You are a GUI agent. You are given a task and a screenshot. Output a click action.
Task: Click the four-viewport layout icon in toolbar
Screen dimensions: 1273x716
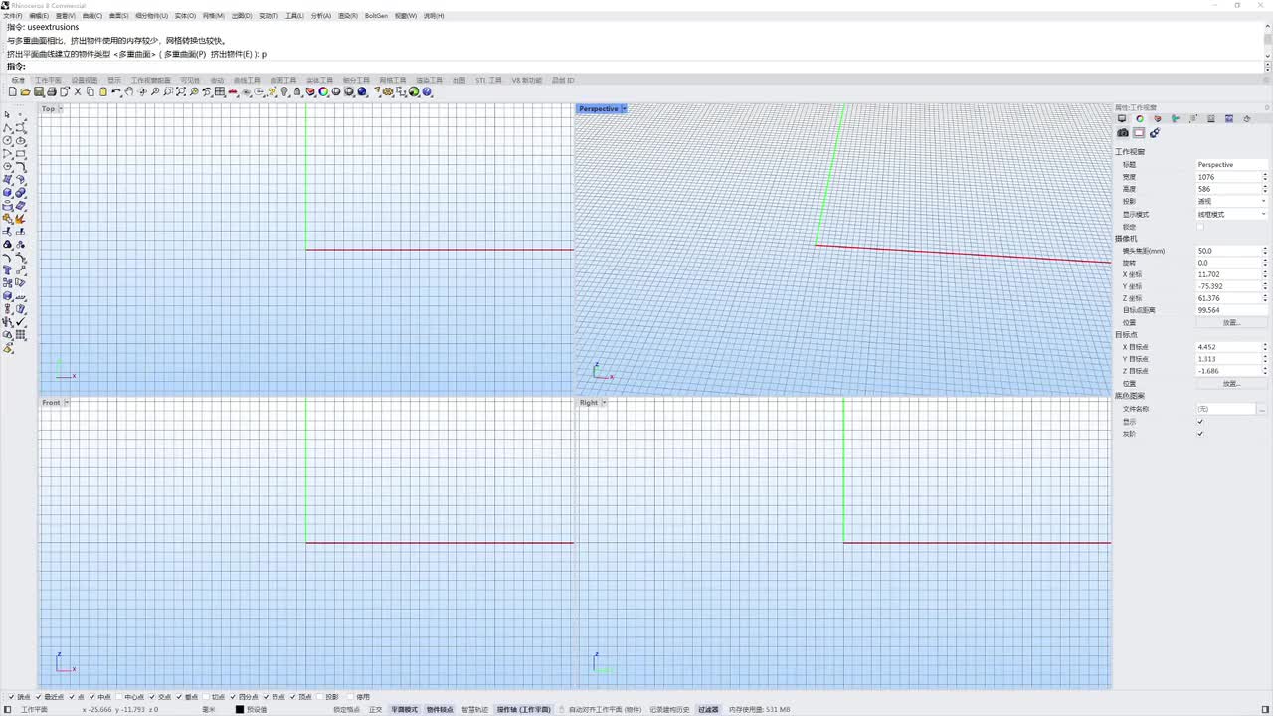220,91
